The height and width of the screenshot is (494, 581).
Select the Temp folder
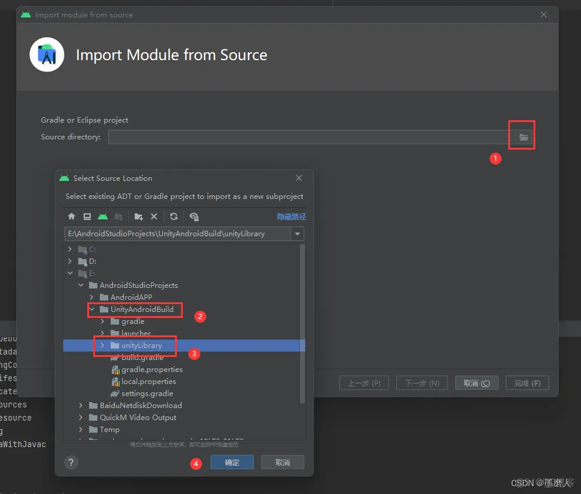109,430
